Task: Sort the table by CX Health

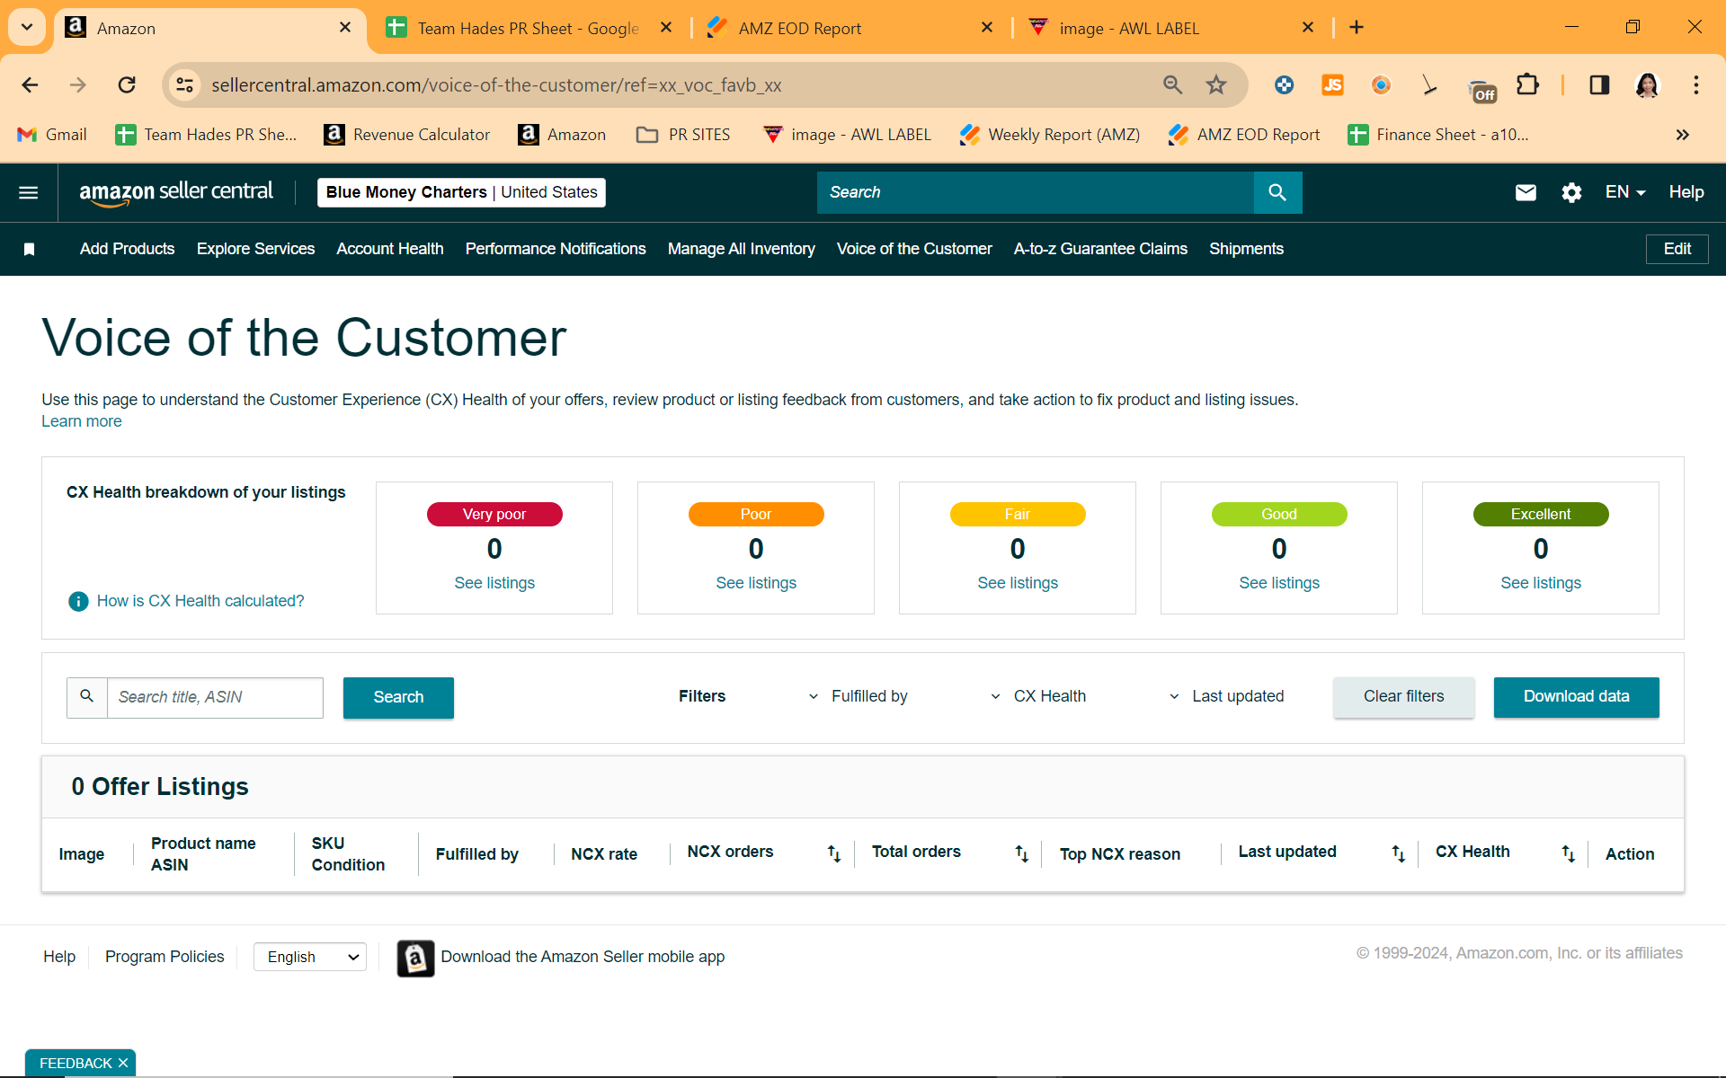Action: point(1568,853)
